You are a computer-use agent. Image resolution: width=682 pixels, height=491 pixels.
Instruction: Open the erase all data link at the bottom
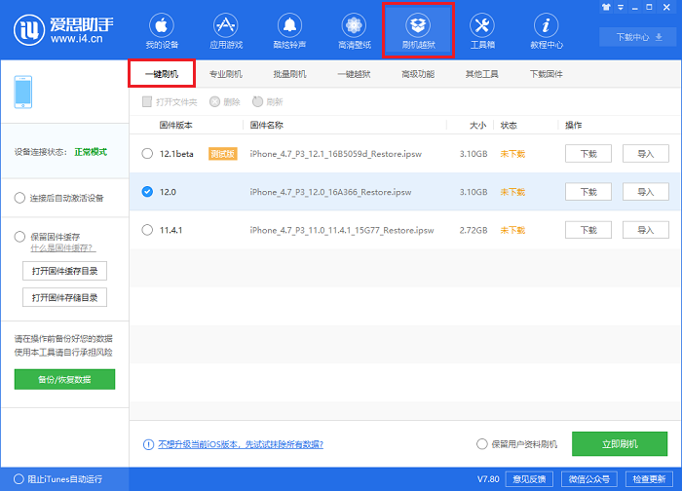[241, 444]
